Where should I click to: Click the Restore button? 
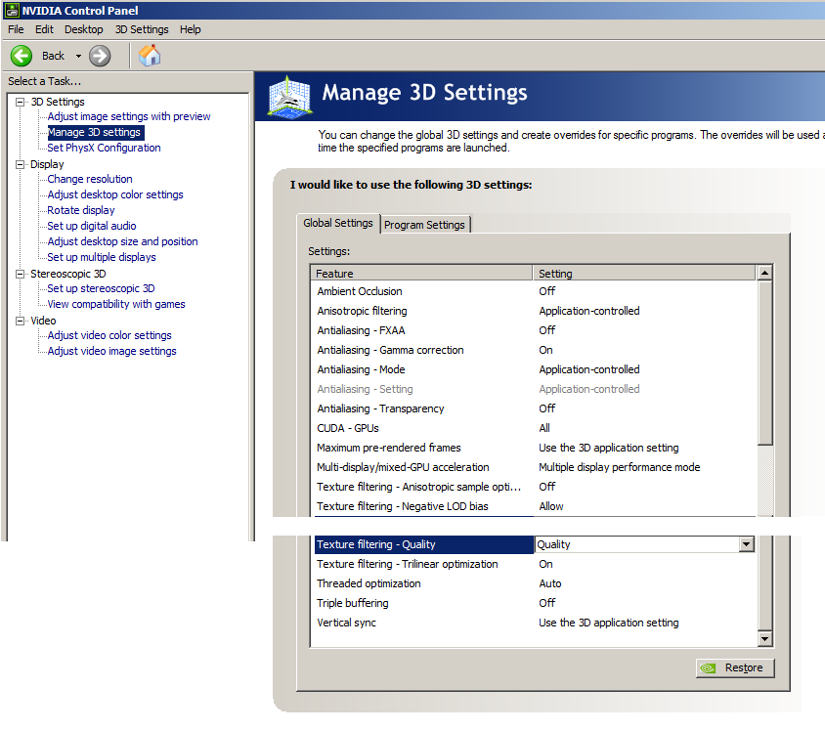[735, 668]
